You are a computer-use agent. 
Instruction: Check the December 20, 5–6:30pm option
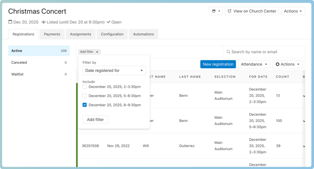tap(85, 95)
